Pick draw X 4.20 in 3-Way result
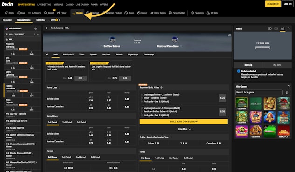This screenshot has height=172, width=295. pyautogui.click(x=184, y=143)
